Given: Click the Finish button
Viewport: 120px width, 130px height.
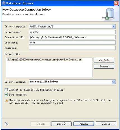Looking at the screenshot, I should (x=84, y=124).
